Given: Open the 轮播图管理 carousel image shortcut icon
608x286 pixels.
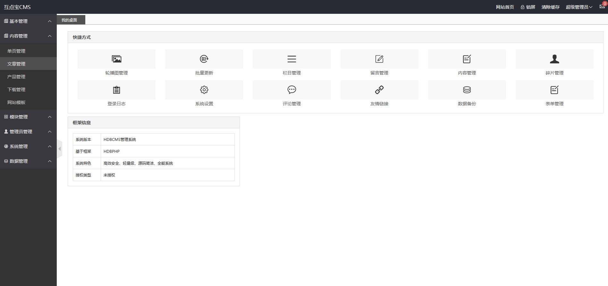Looking at the screenshot, I should pyautogui.click(x=116, y=59).
